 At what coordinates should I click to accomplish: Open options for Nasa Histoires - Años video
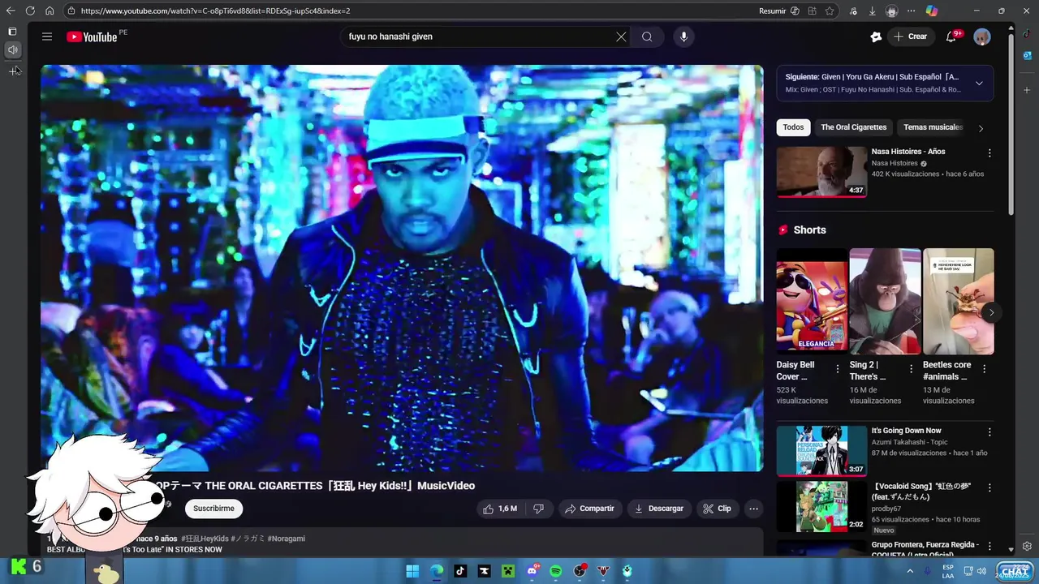(989, 152)
